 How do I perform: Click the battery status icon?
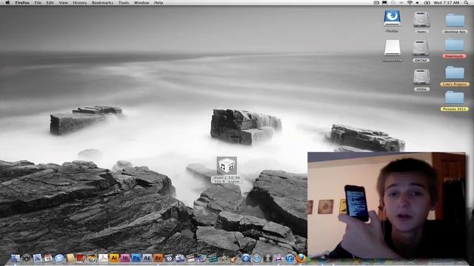pos(427,3)
